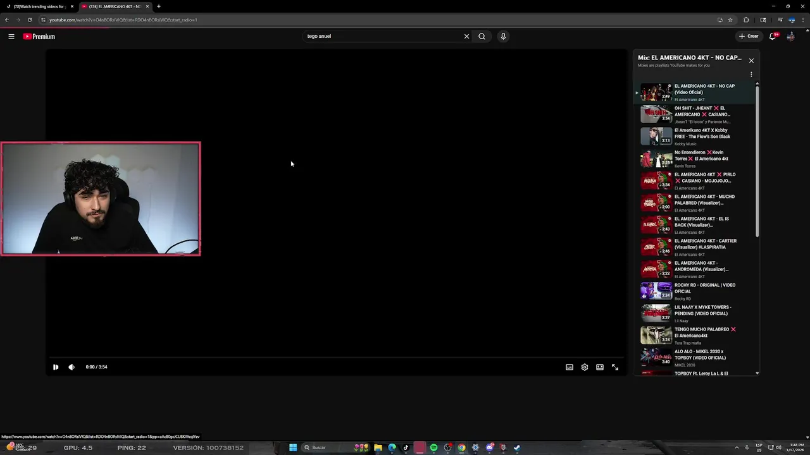Open a new browser tab
Viewport: 810px width, 455px height.
click(159, 6)
